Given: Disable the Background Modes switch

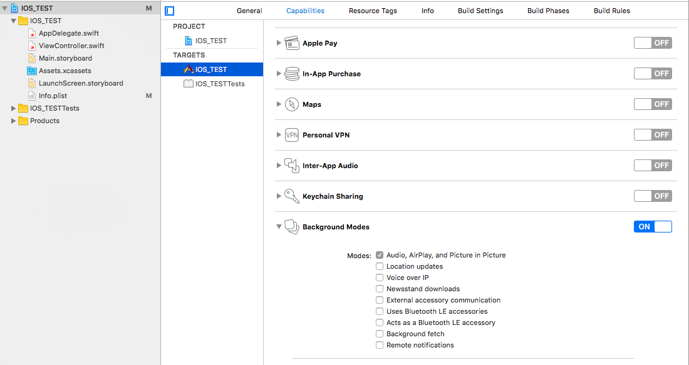Looking at the screenshot, I should point(653,227).
